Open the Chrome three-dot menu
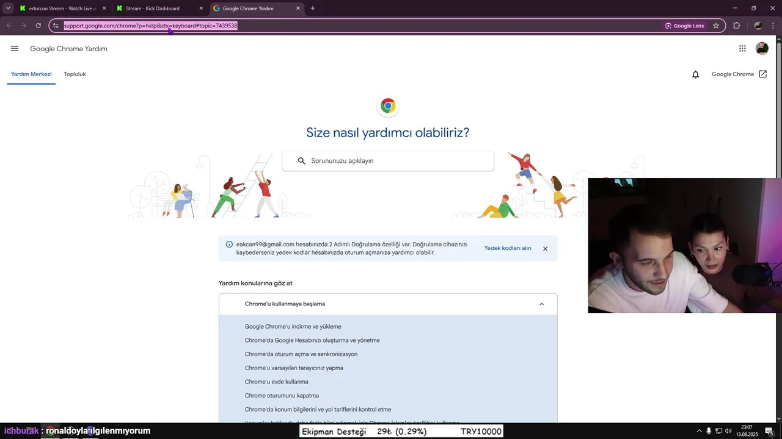This screenshot has height=439, width=782. tap(773, 26)
